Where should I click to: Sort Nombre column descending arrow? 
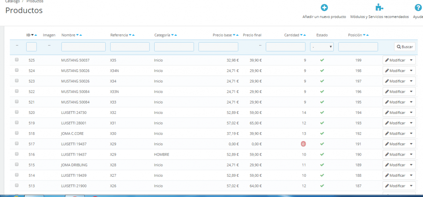77,35
